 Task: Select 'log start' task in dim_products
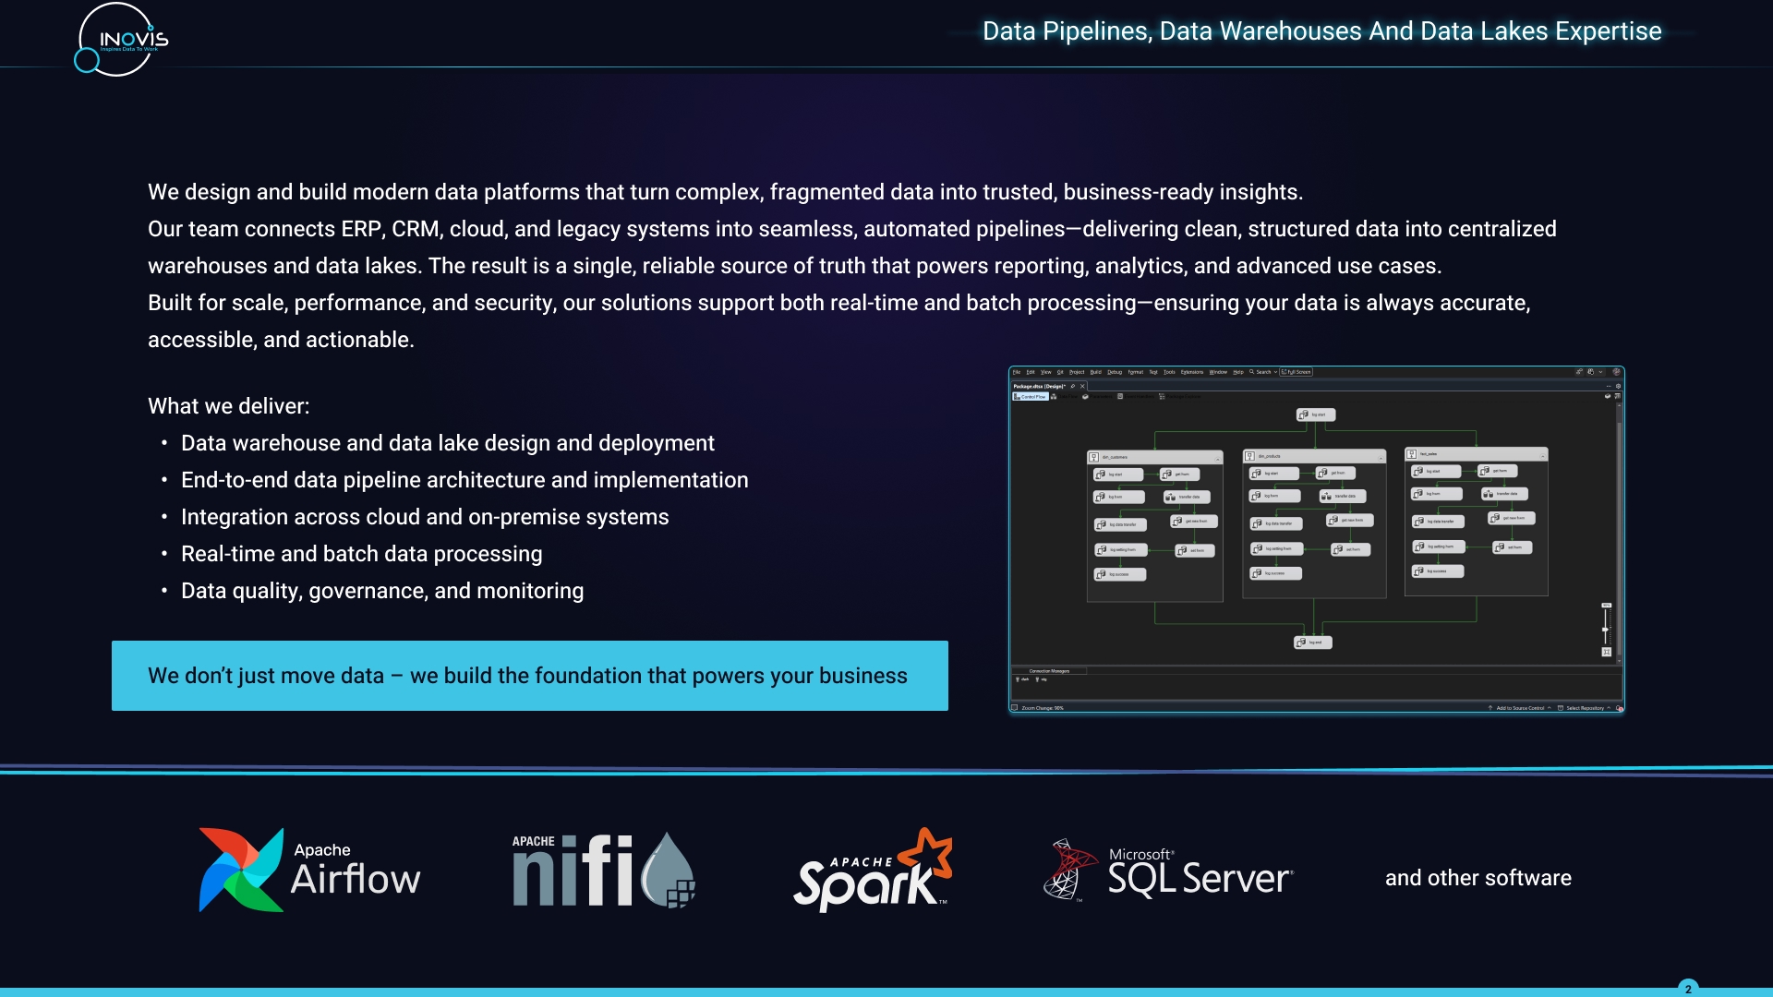coord(1274,474)
